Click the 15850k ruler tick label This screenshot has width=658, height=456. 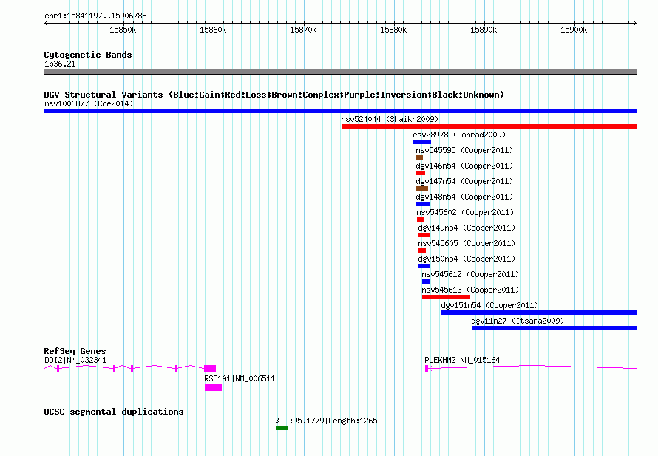pyautogui.click(x=123, y=30)
